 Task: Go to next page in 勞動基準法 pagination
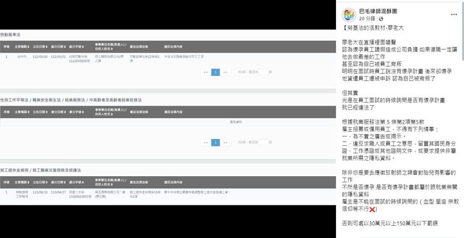225,72
